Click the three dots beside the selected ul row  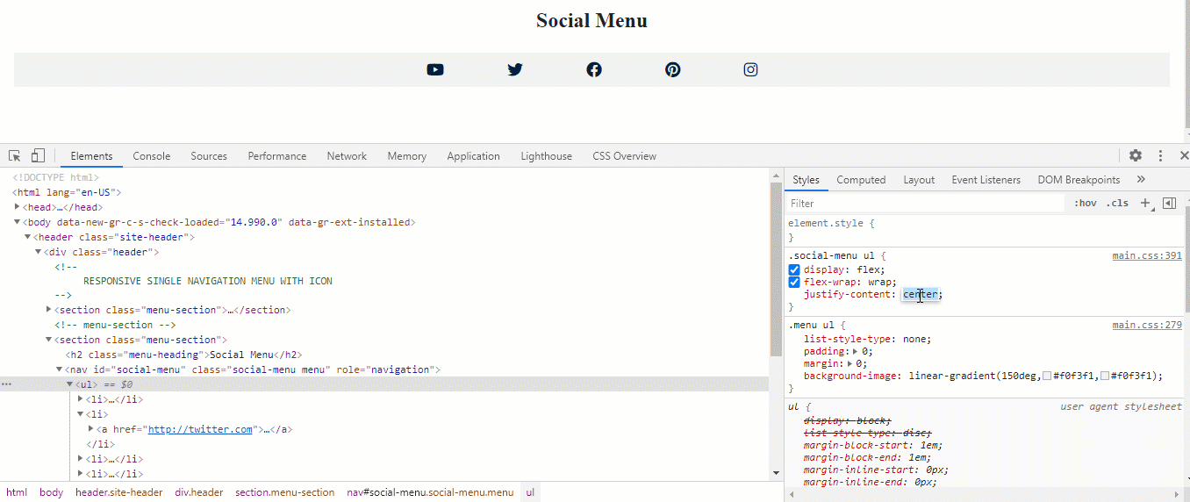(7, 384)
